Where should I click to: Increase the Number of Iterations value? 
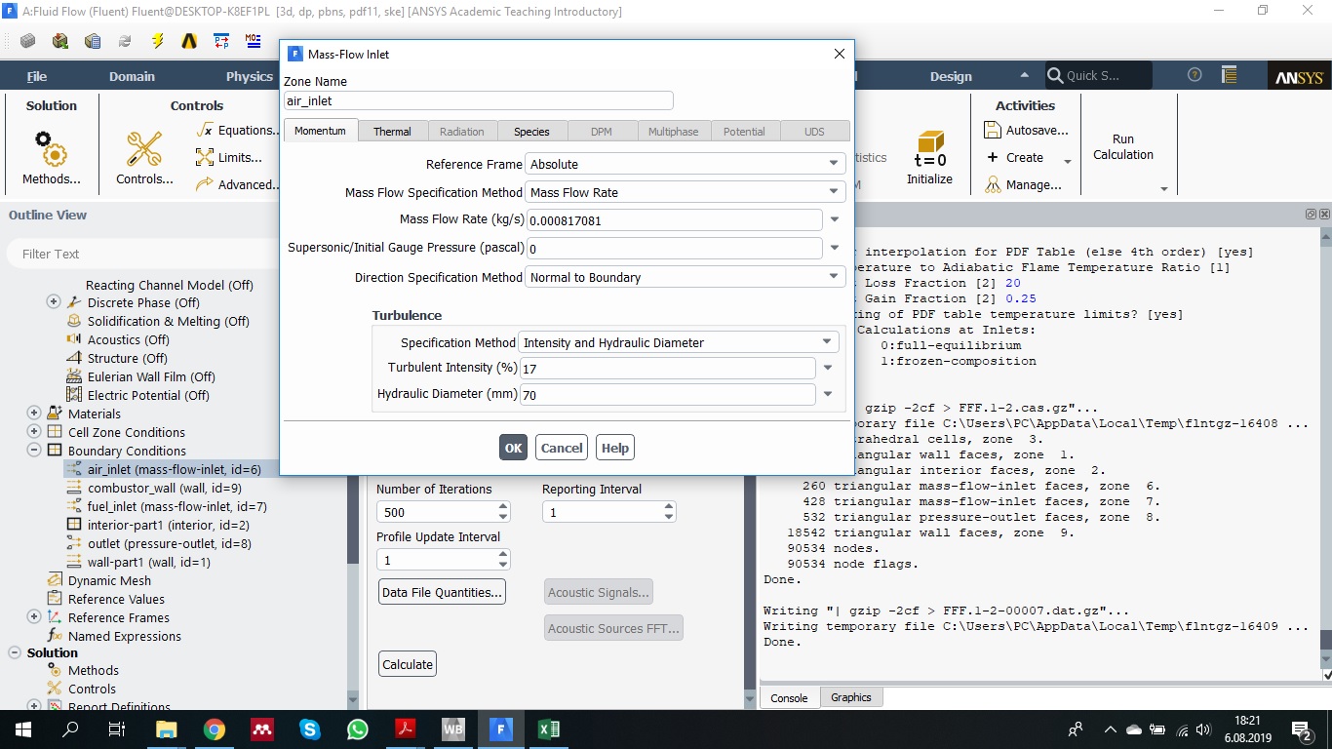click(503, 506)
